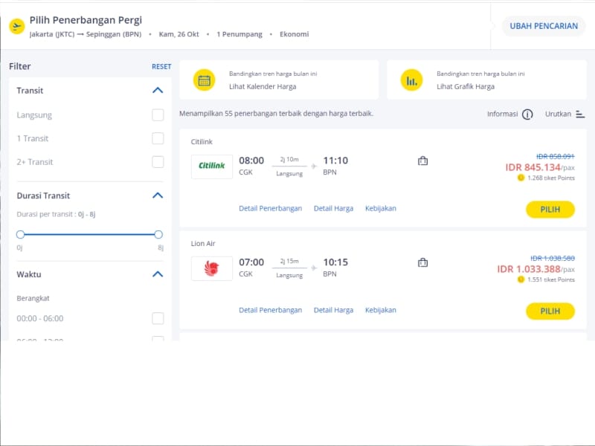Image resolution: width=595 pixels, height=446 pixels.
Task: Click the Lion Air baggage icon
Action: pyautogui.click(x=422, y=262)
